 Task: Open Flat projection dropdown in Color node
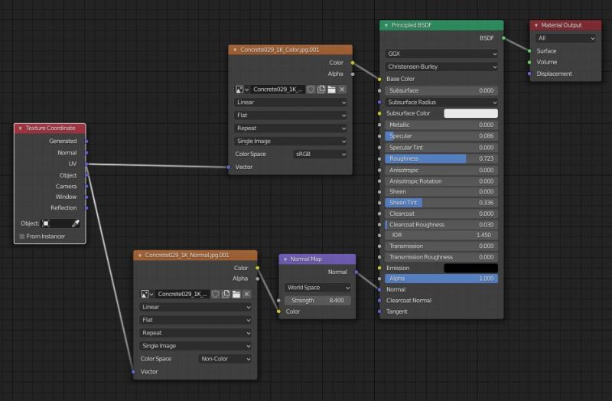coord(291,116)
